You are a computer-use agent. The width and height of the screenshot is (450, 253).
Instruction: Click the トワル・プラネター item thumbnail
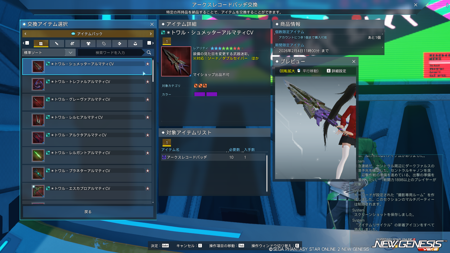click(x=38, y=173)
